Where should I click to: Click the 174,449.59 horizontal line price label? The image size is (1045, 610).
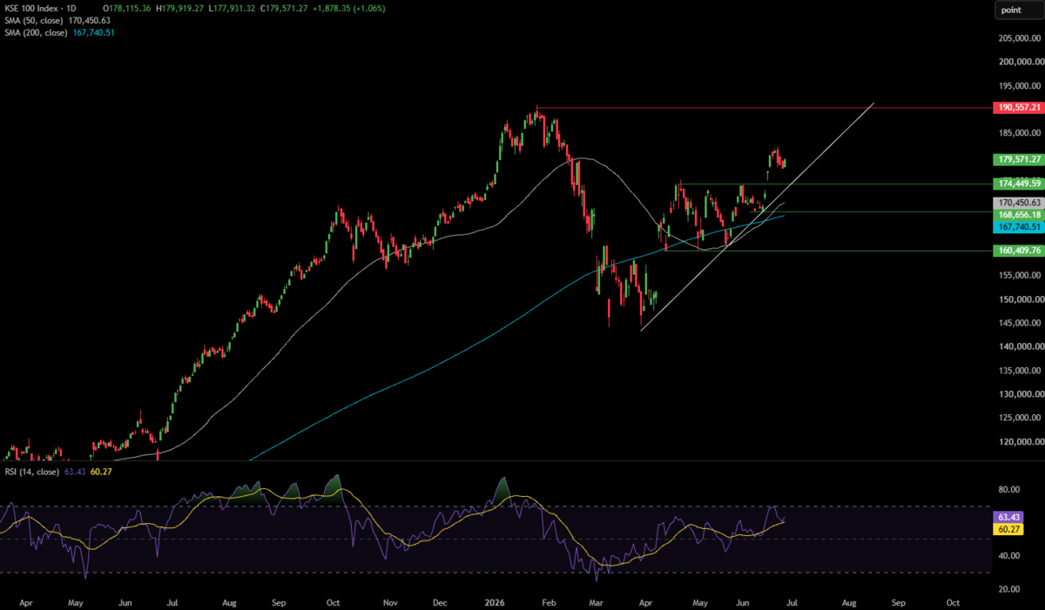coord(1017,184)
